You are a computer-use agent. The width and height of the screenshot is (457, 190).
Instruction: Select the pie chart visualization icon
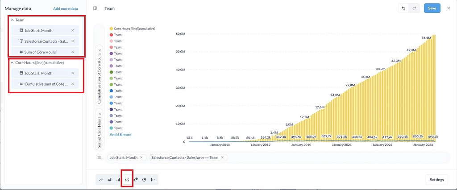144,180
